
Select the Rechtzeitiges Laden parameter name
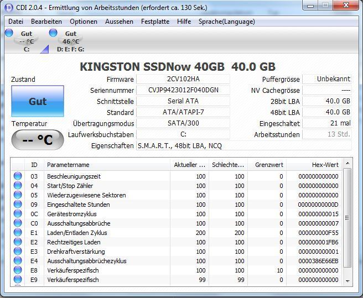point(74,242)
